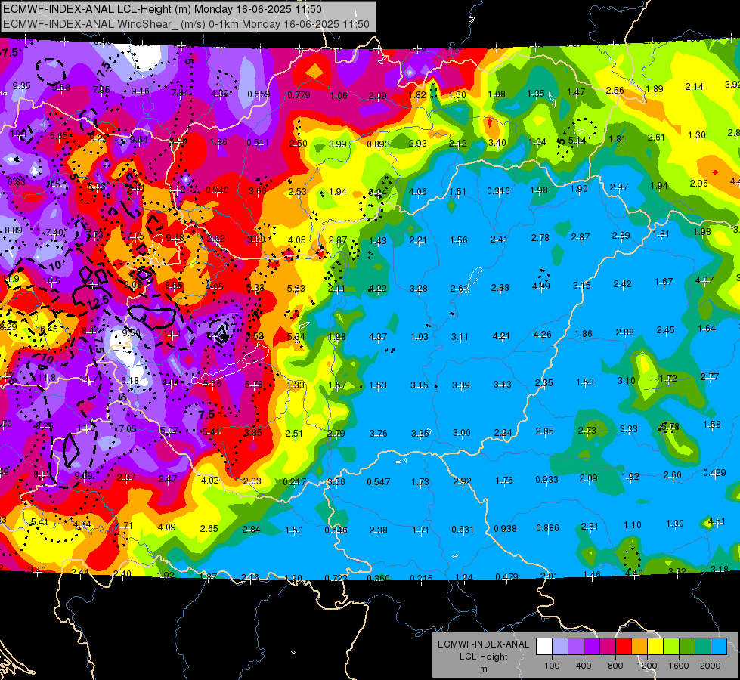740x680 pixels.
Task: Click the wind shear value 1.47
Action: (576, 92)
